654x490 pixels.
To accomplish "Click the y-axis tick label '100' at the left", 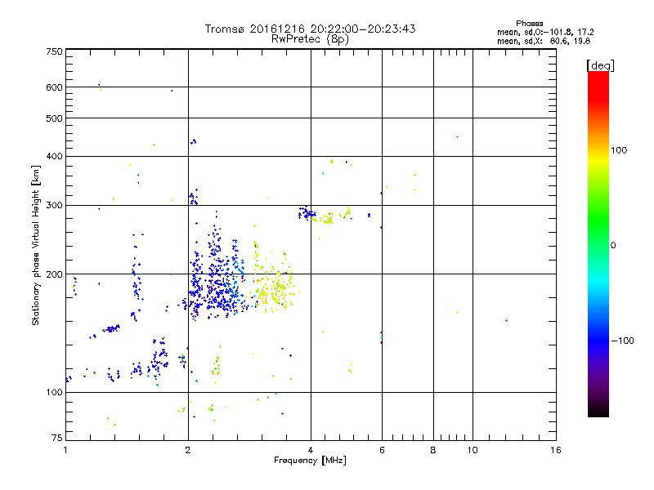I will click(54, 392).
